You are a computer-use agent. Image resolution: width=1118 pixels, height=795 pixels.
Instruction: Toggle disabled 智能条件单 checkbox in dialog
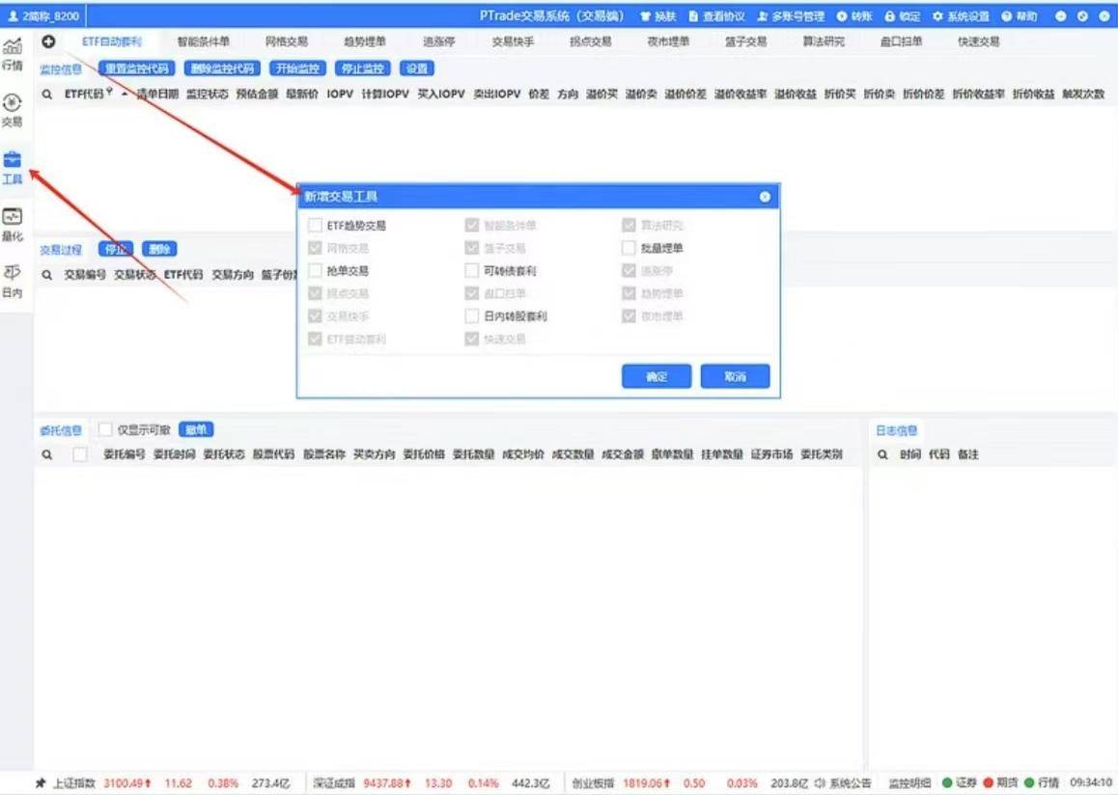(x=471, y=225)
